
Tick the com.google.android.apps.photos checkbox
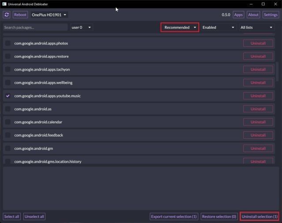[x=8, y=43]
